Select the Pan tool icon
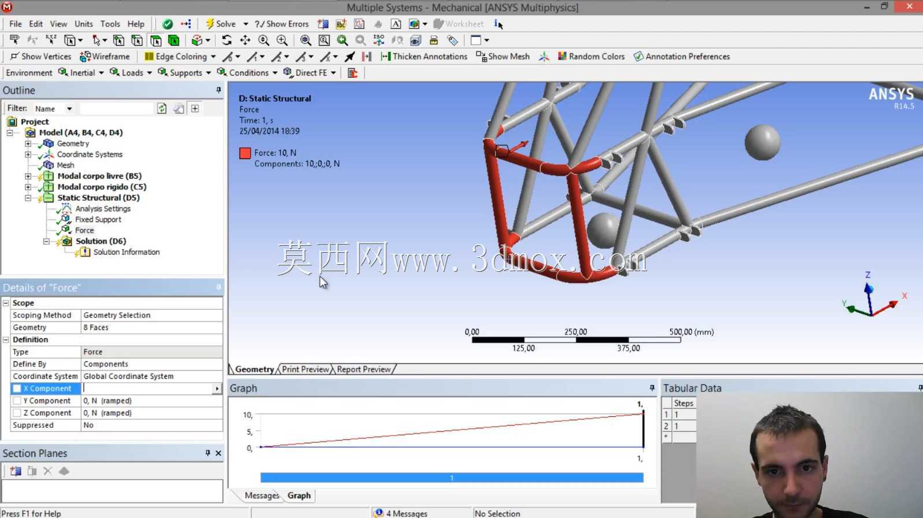The height and width of the screenshot is (518, 923). pos(245,40)
